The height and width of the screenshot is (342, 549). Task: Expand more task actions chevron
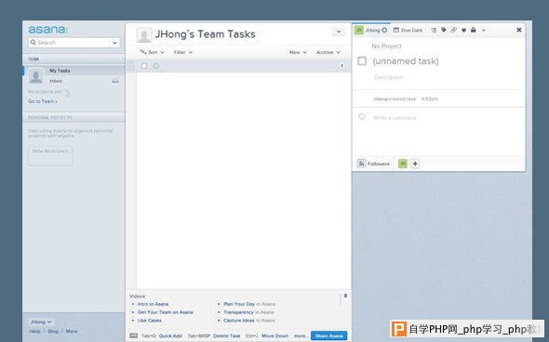tap(484, 31)
